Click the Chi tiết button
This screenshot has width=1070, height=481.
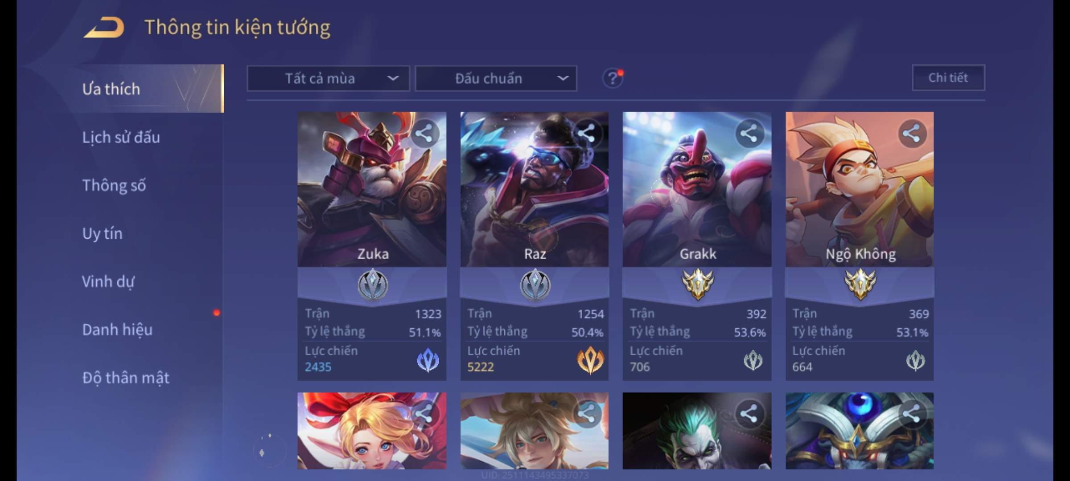coord(948,78)
